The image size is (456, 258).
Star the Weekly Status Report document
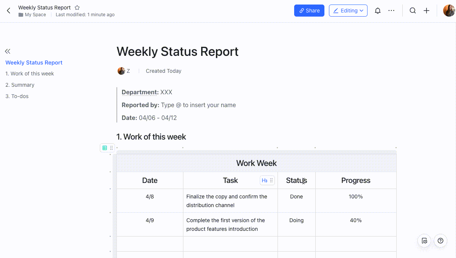[77, 8]
